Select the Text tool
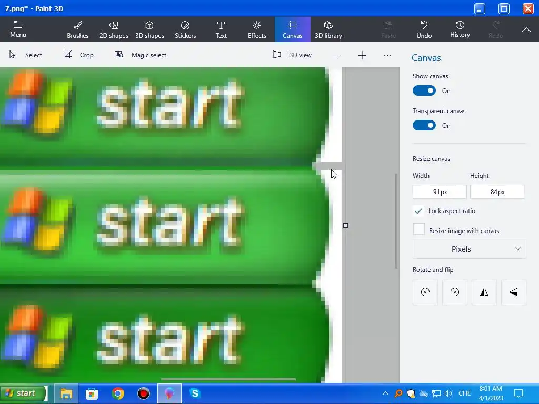This screenshot has width=539, height=404. (x=221, y=29)
